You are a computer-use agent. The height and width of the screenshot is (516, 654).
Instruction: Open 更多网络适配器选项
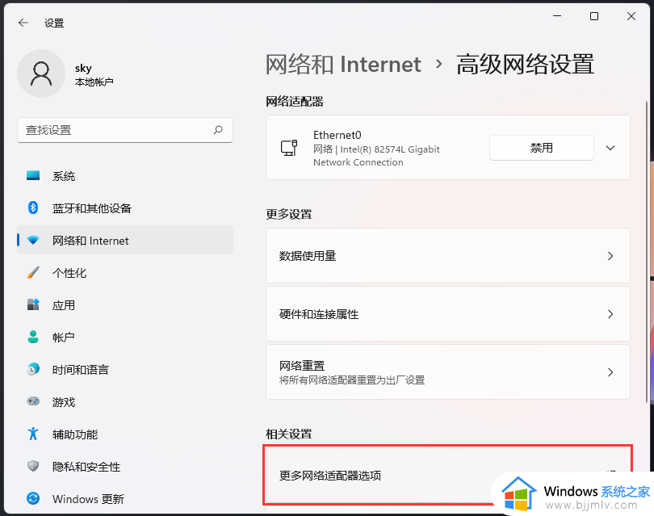pos(447,476)
